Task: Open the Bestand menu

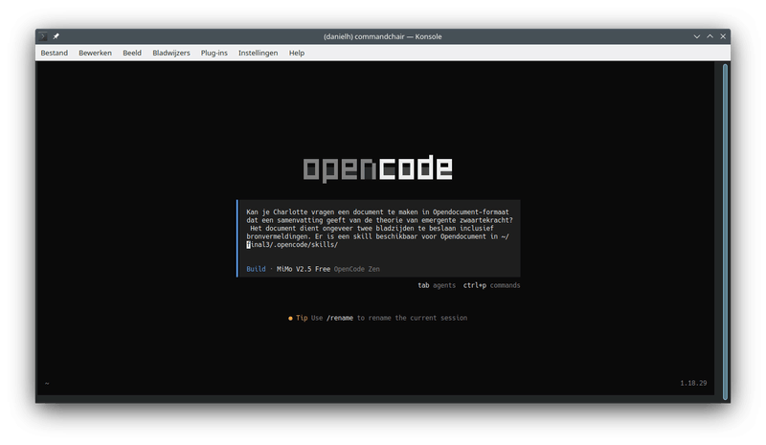Action: point(54,53)
